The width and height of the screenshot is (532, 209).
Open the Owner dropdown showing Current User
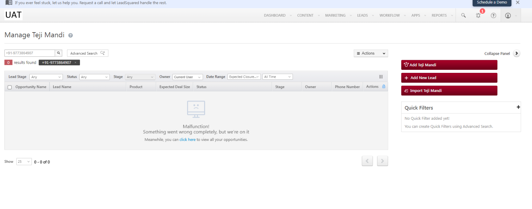188,77
